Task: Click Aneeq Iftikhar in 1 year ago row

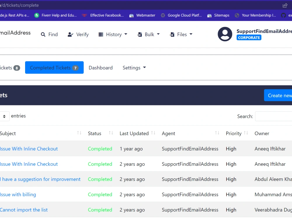Action: click(x=270, y=149)
